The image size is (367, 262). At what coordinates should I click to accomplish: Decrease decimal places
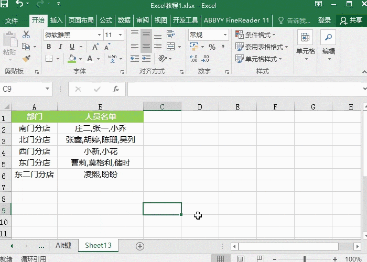point(206,59)
